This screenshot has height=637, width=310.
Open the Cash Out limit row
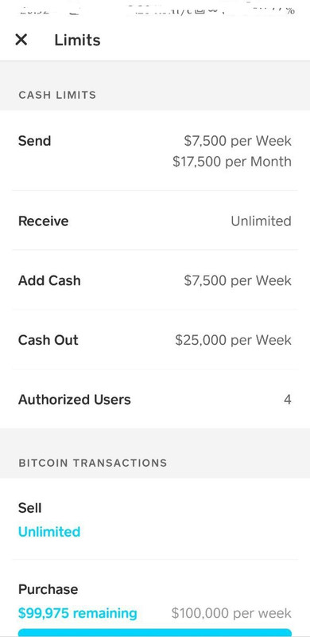(155, 340)
